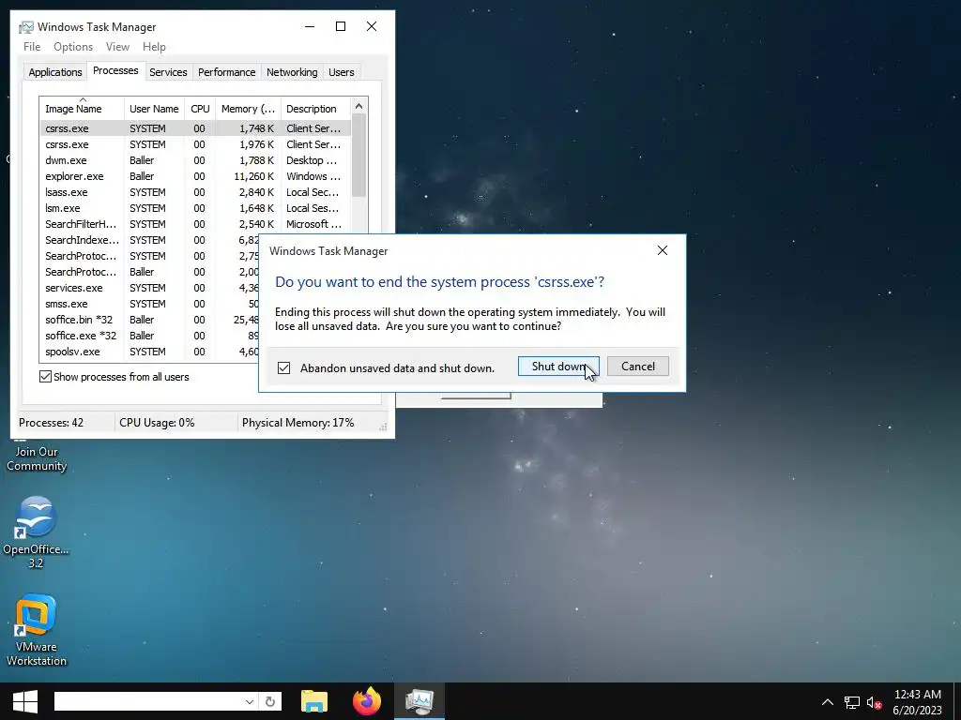Sort by Description column header
961x720 pixels.
tap(315, 109)
